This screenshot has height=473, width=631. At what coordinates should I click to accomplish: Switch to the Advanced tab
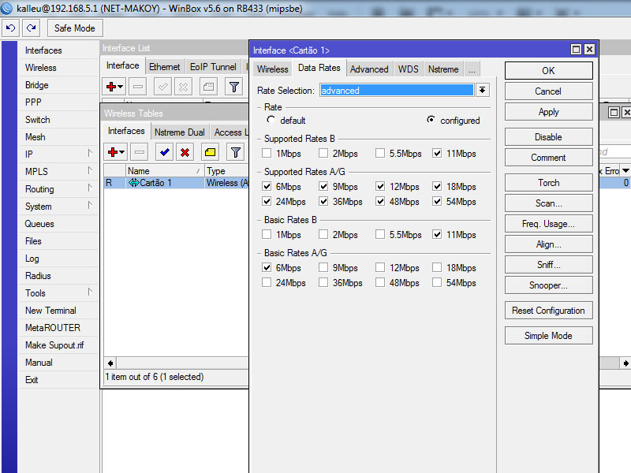click(369, 69)
